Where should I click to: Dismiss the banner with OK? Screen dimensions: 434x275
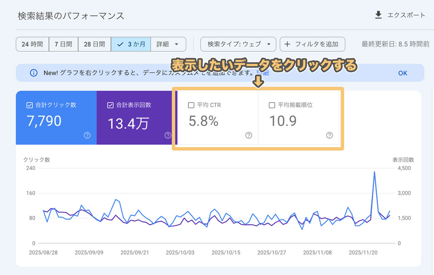[402, 73]
